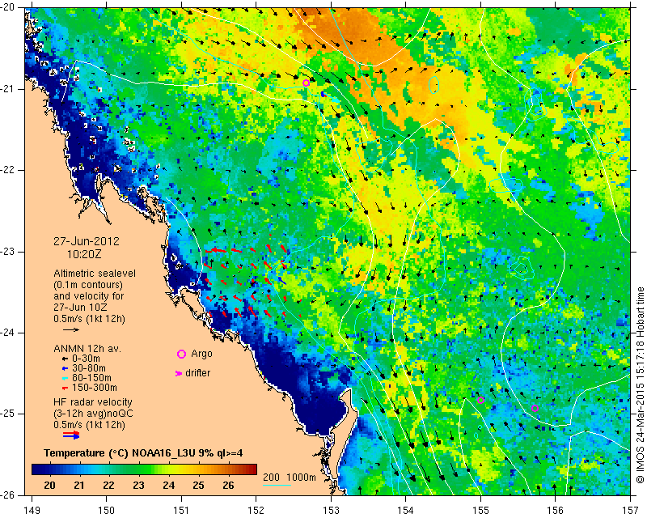Click the dark red end of the temperature colorbar
This screenshot has width=647, height=518.
click(x=253, y=469)
